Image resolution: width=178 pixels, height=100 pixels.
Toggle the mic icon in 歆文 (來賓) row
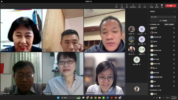[174, 59]
